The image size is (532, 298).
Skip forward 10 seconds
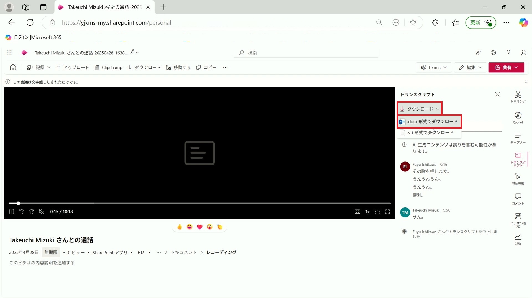[x=32, y=212]
